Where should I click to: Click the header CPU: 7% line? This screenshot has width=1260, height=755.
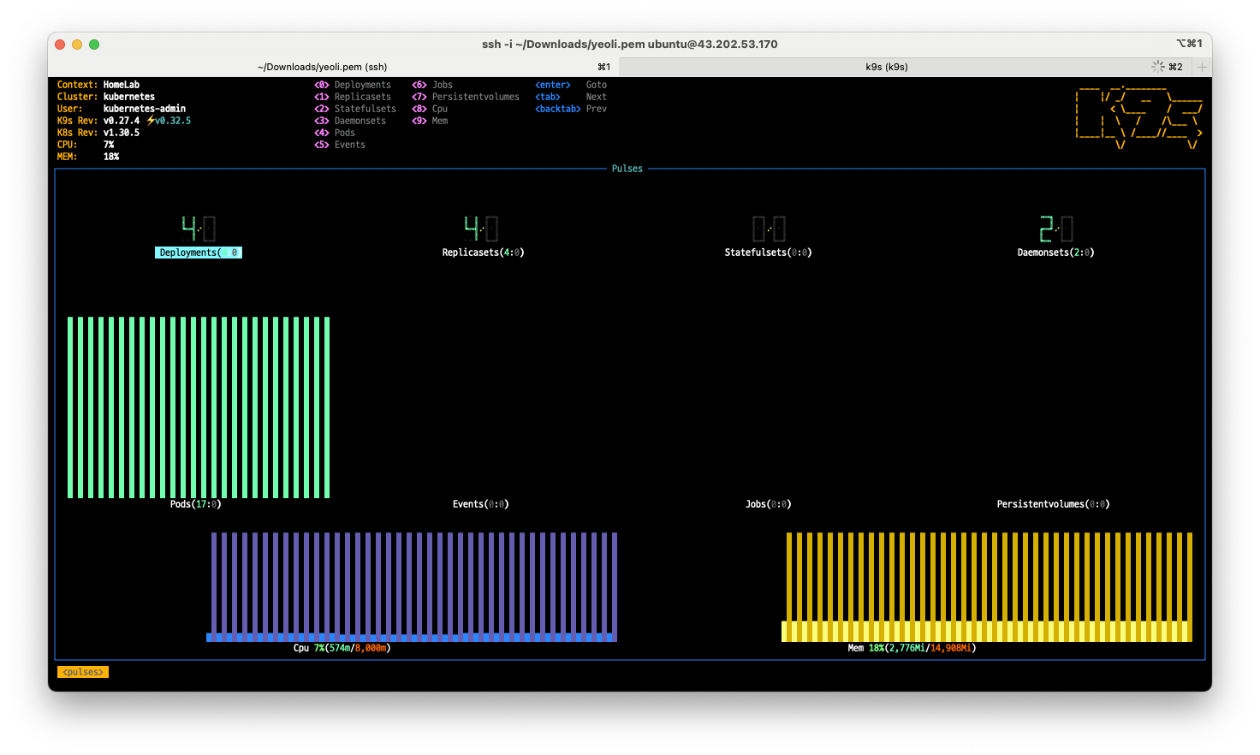point(86,145)
